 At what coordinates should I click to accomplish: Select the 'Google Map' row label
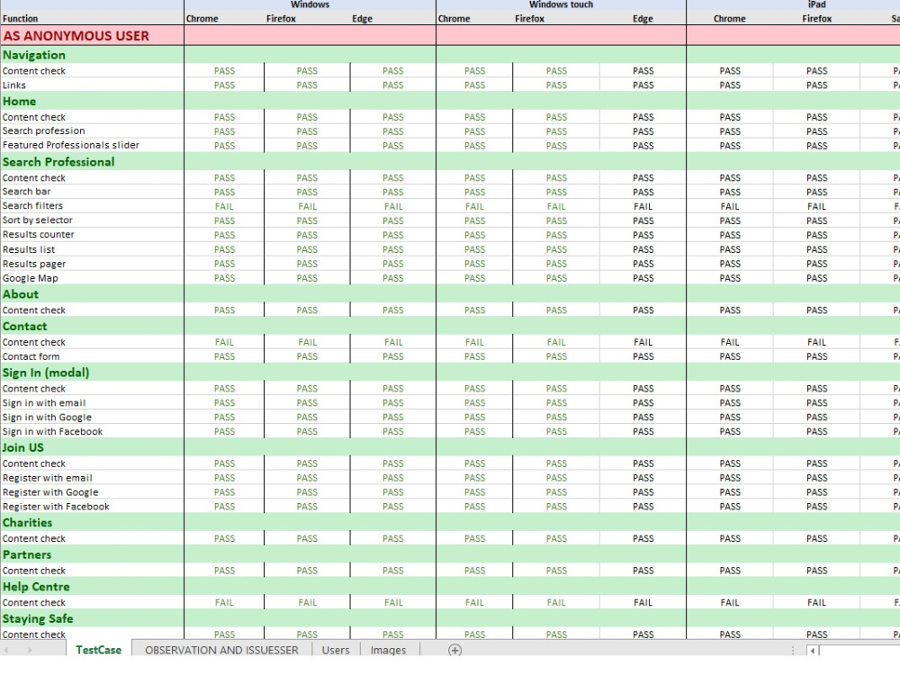[92, 278]
